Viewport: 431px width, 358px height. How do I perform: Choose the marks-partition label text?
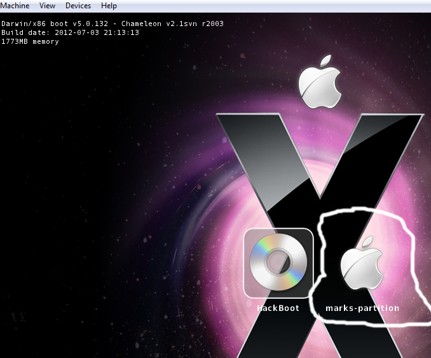[x=362, y=308]
